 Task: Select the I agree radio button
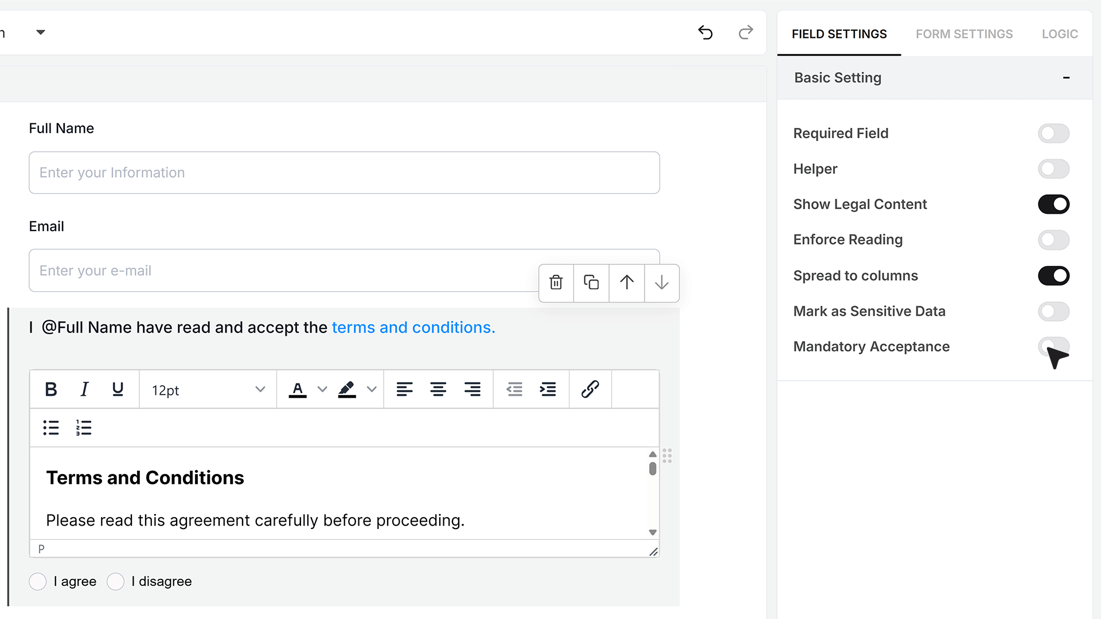(x=38, y=581)
